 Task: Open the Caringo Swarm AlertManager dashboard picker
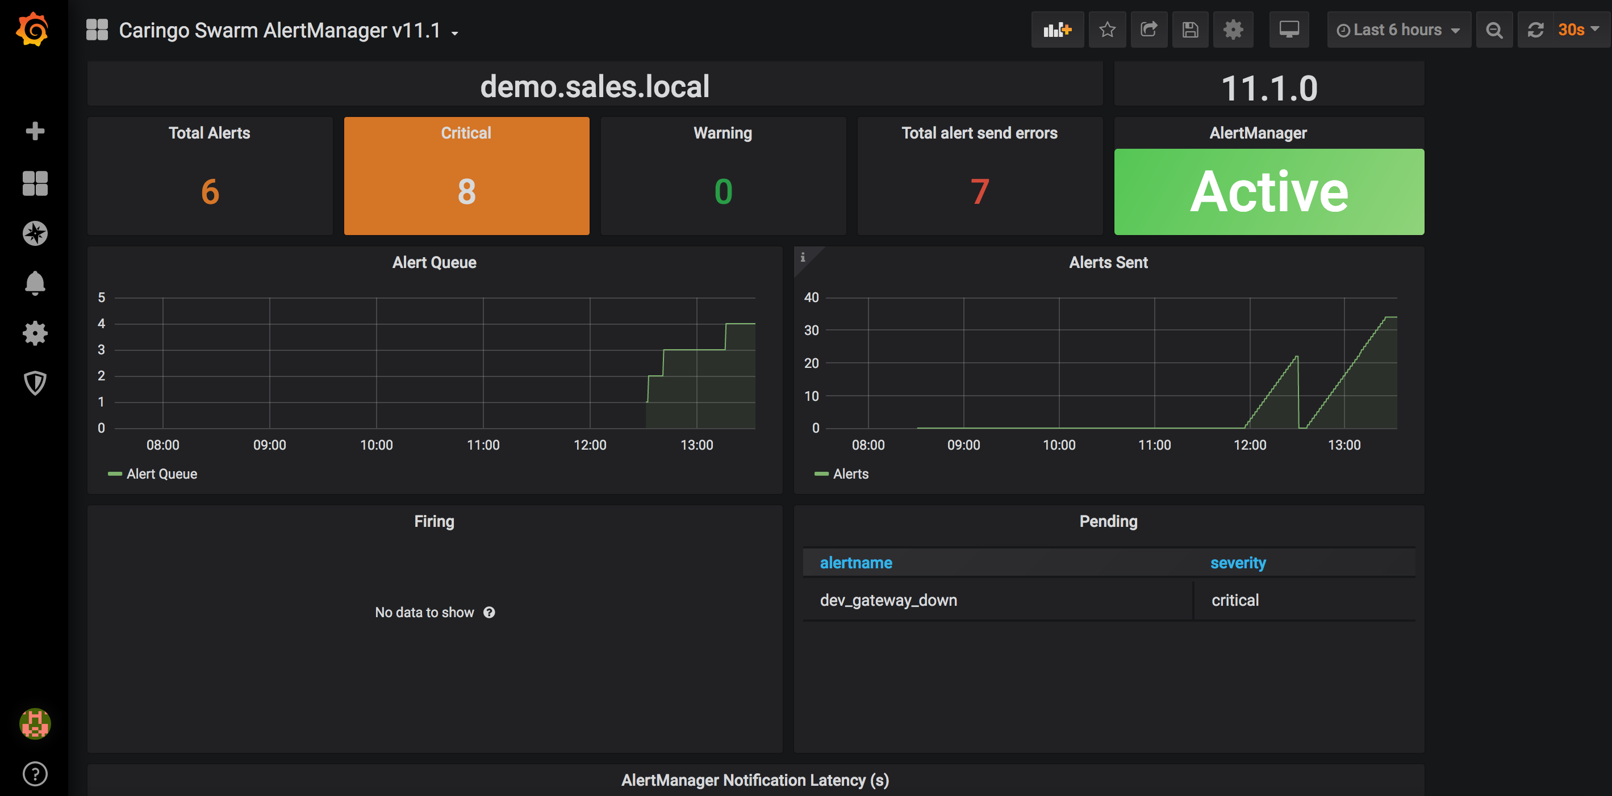(279, 30)
